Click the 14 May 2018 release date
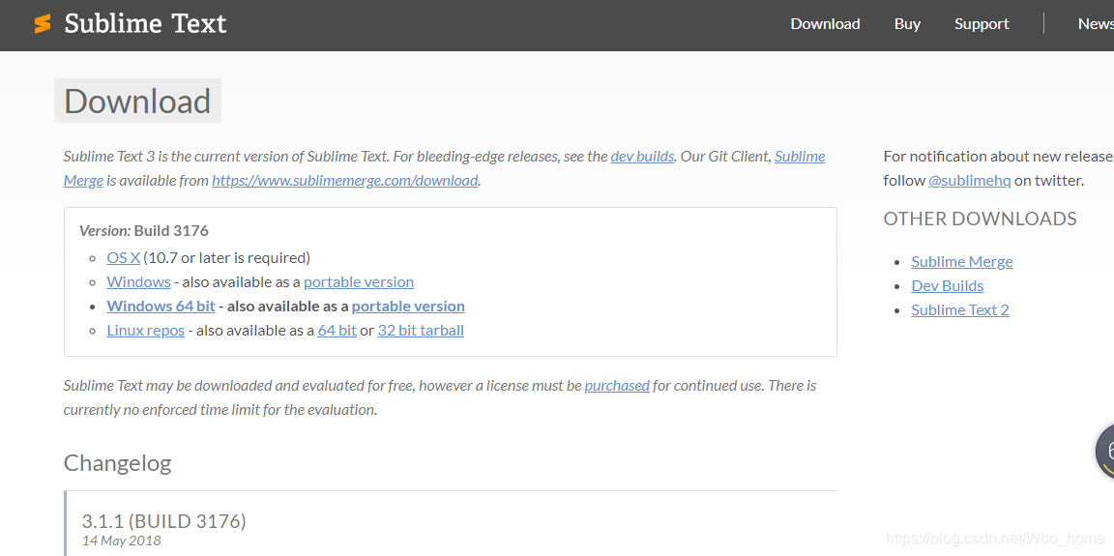The width and height of the screenshot is (1114, 556). 122,541
